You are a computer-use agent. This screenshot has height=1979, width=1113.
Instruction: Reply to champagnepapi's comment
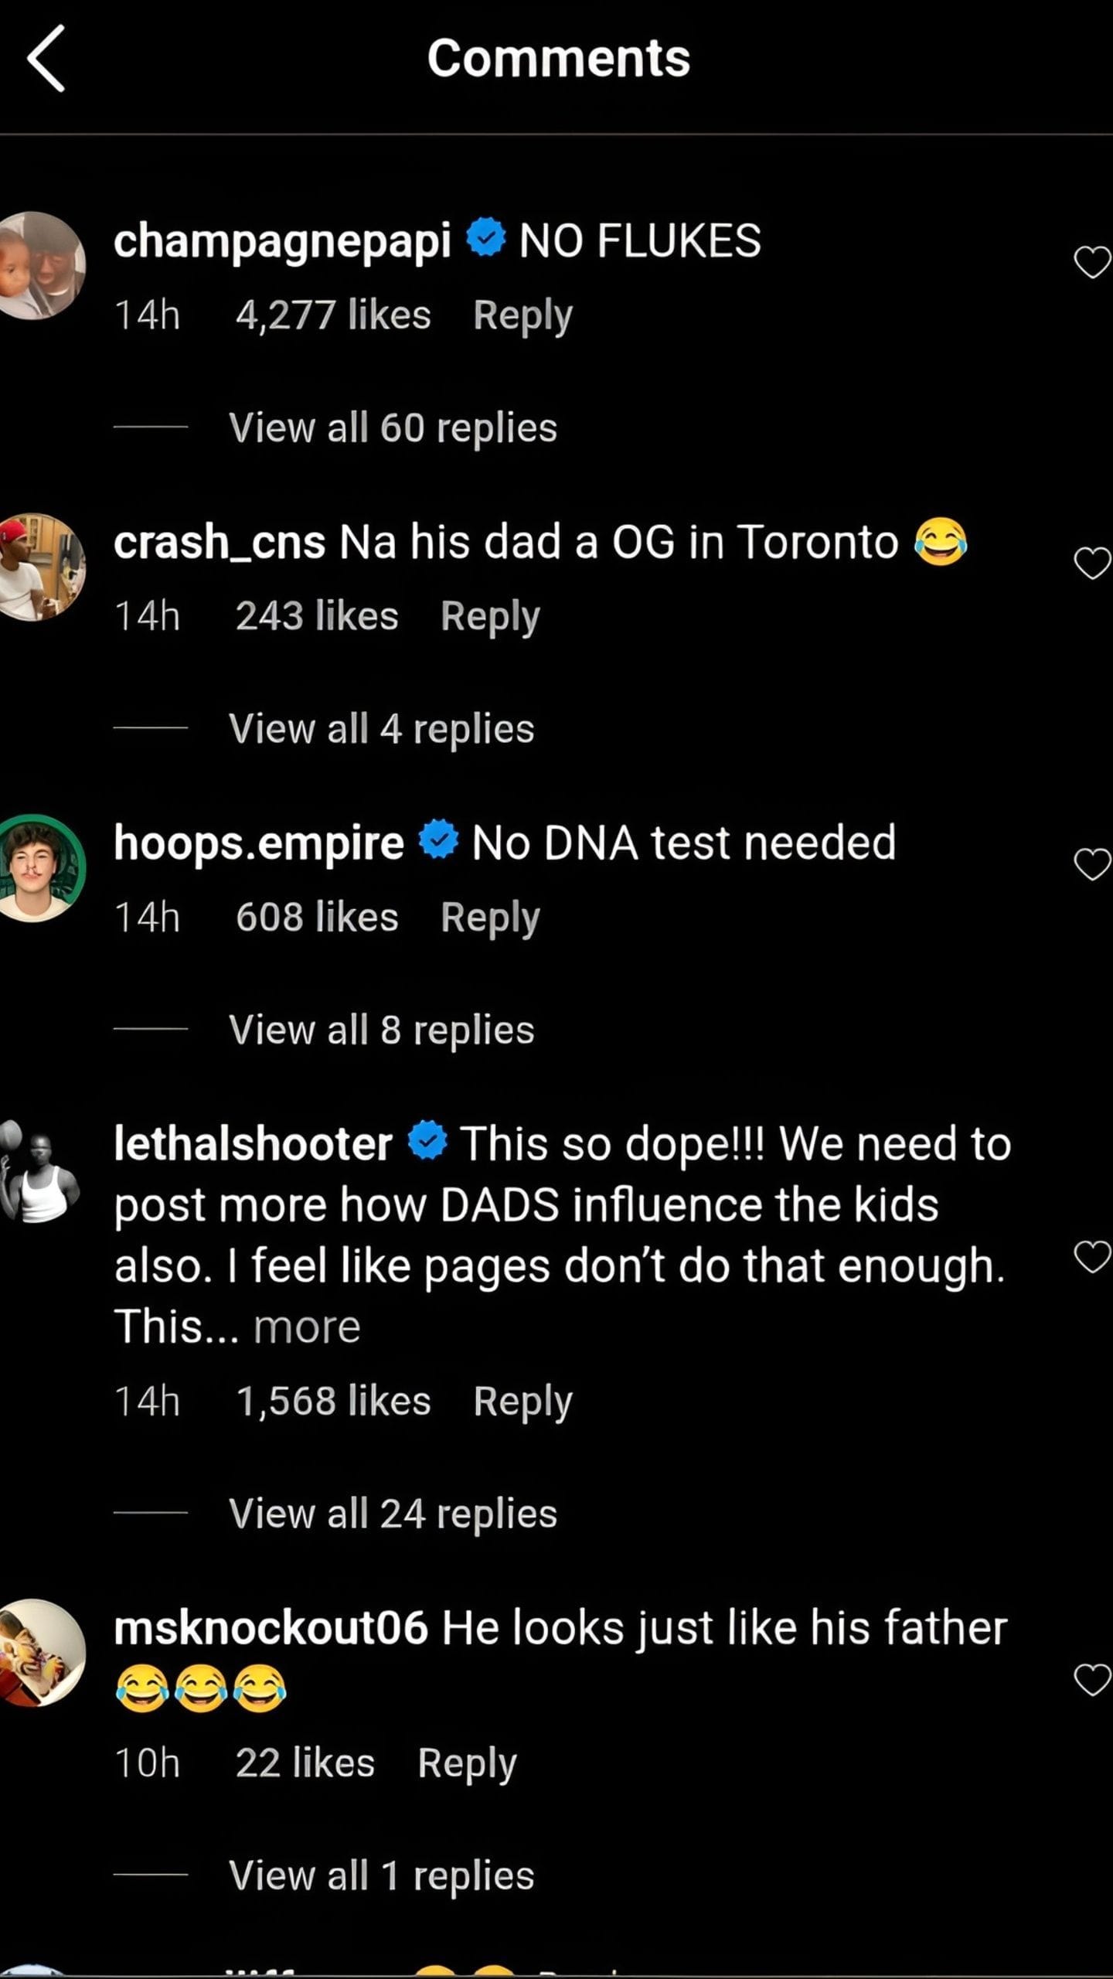[x=522, y=315]
